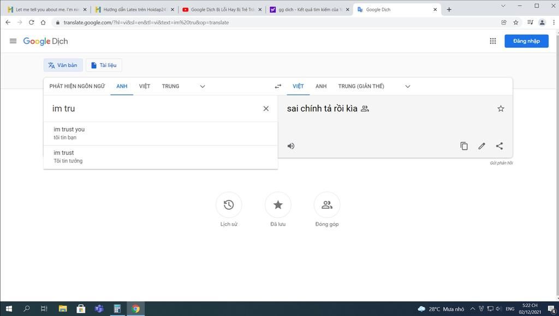Copy the translation to clipboard
This screenshot has width=559, height=316.
tap(464, 146)
